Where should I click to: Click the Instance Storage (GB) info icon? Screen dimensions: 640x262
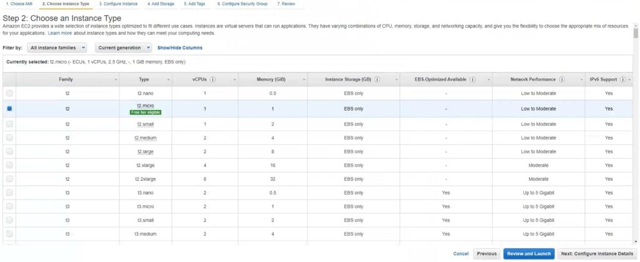click(x=377, y=80)
